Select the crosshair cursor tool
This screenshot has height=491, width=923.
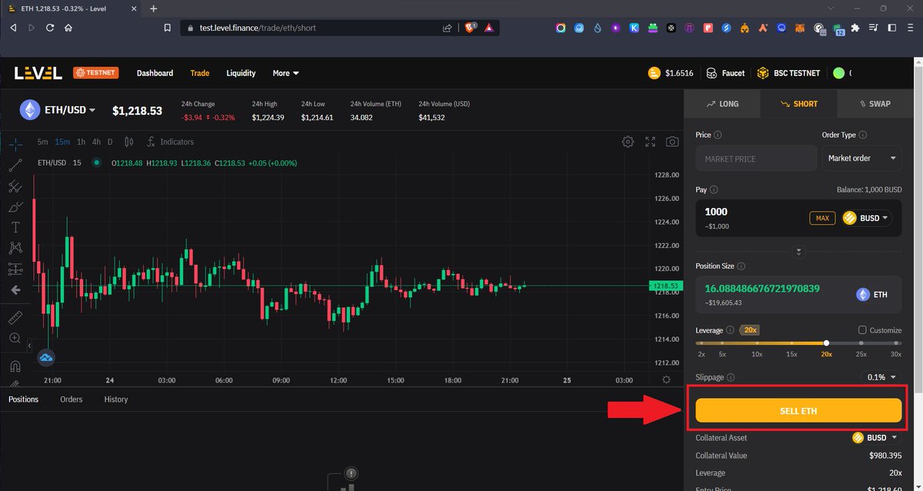click(15, 144)
